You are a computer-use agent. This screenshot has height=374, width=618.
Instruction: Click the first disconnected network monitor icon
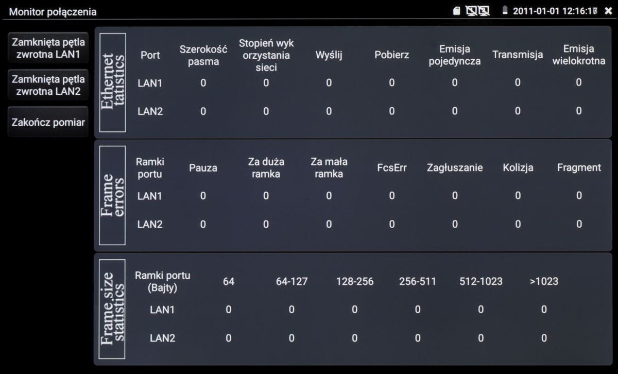tap(471, 11)
